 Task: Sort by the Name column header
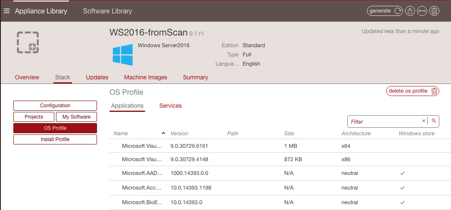point(121,133)
